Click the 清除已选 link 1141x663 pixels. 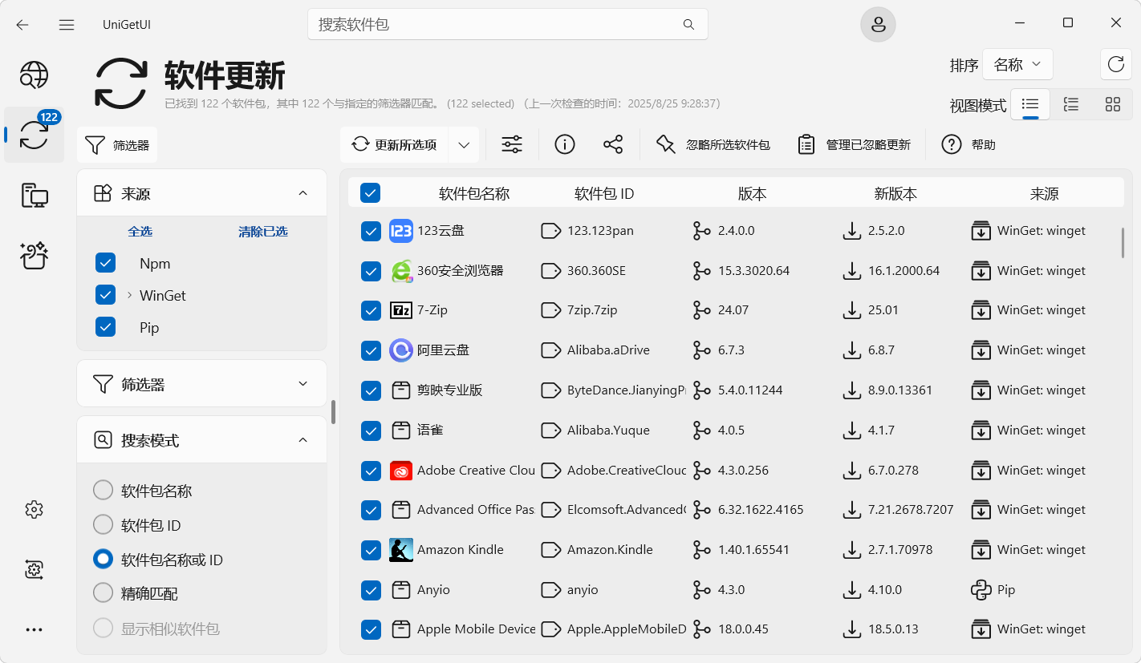(x=263, y=232)
